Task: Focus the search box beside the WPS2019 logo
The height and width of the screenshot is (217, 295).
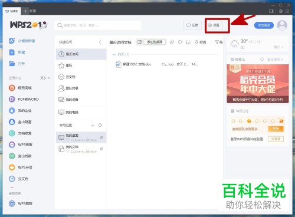Action: pos(97,25)
